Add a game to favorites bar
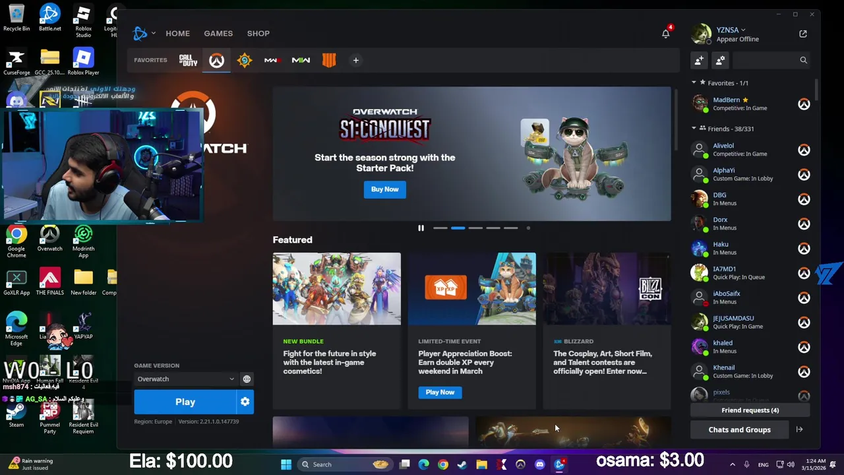The image size is (844, 475). click(x=355, y=60)
